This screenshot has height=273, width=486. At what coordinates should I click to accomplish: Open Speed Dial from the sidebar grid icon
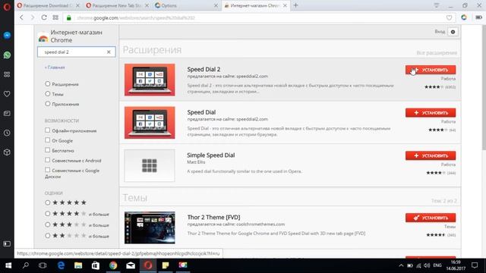tap(7, 74)
